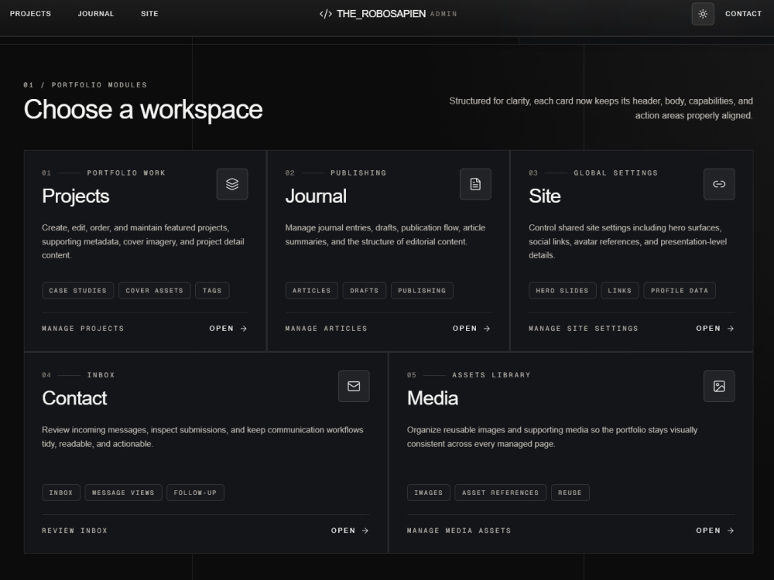This screenshot has height=580, width=774.
Task: Click the GLOBAL SETTINGS card label
Action: point(615,173)
